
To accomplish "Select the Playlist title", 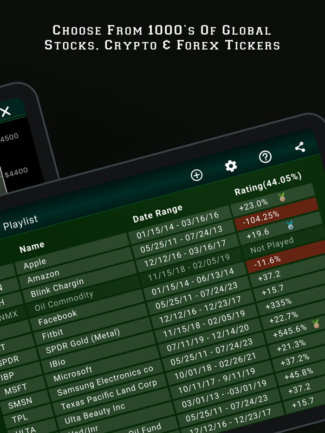I will coord(20,223).
